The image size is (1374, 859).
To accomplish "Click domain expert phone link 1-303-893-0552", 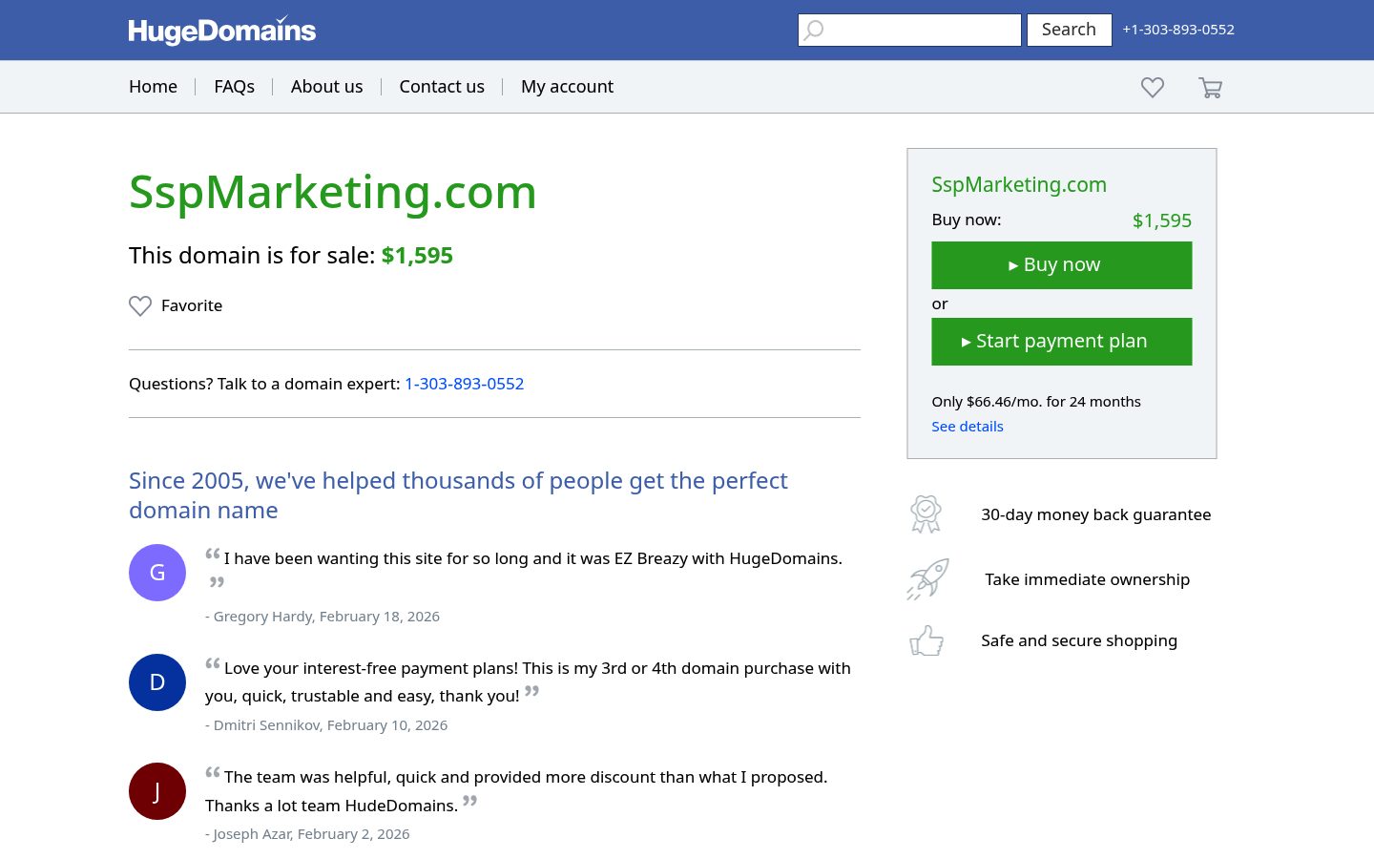I will [x=464, y=384].
